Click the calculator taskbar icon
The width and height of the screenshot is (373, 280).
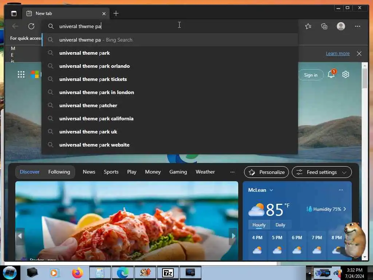(x=100, y=273)
